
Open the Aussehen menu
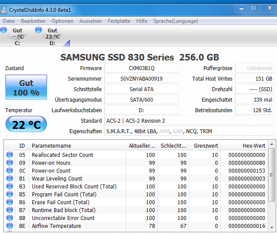90,21
